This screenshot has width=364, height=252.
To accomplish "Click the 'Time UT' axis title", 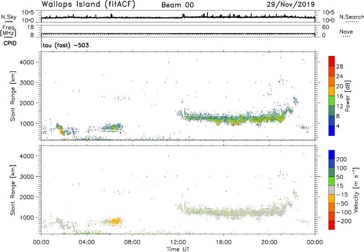I will [178, 249].
